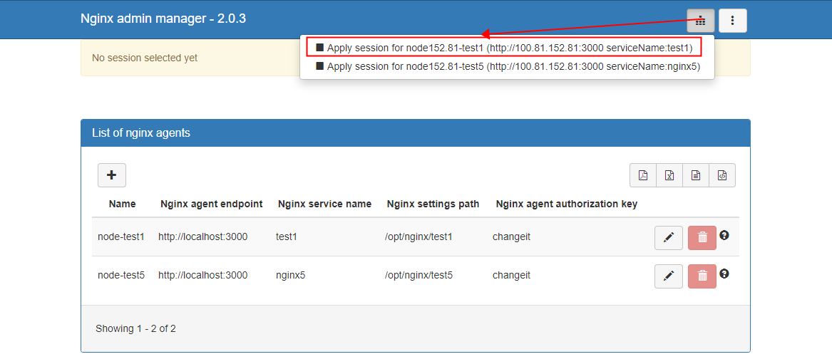The width and height of the screenshot is (832, 364).
Task: Export agents list as code file
Action: [x=722, y=175]
